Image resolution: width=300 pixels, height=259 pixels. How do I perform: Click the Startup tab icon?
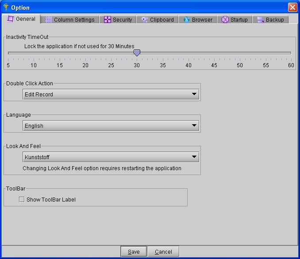pyautogui.click(x=225, y=20)
